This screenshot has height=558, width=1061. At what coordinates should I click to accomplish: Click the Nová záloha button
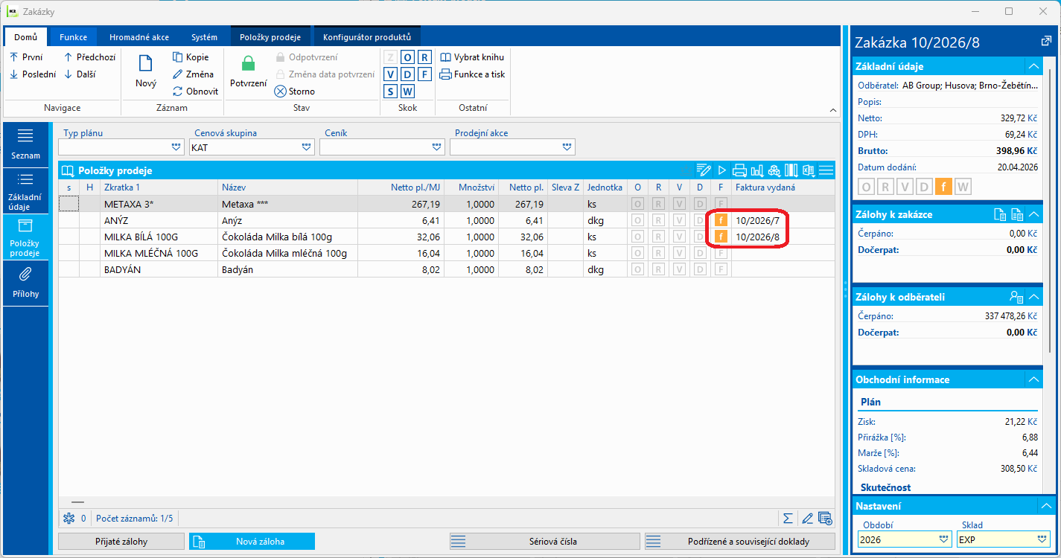[x=252, y=541]
